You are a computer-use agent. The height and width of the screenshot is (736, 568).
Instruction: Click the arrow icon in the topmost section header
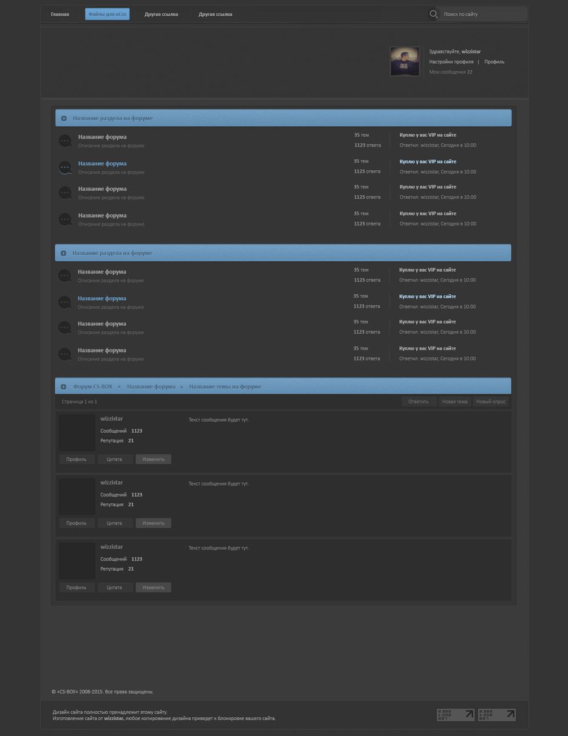tap(64, 119)
